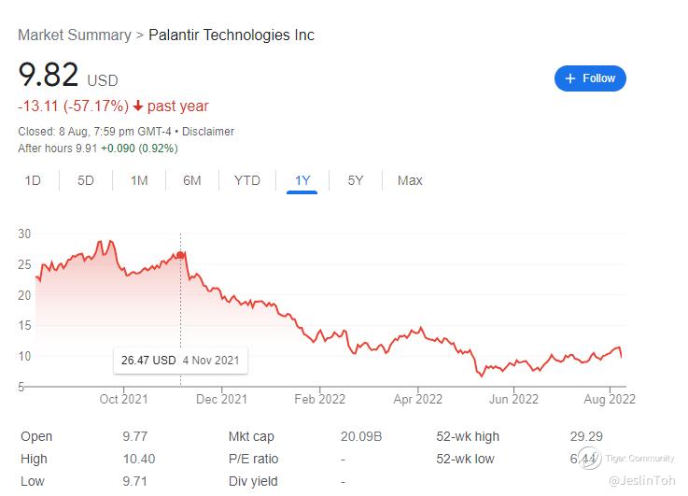Open the Disclaimer link

click(x=208, y=132)
